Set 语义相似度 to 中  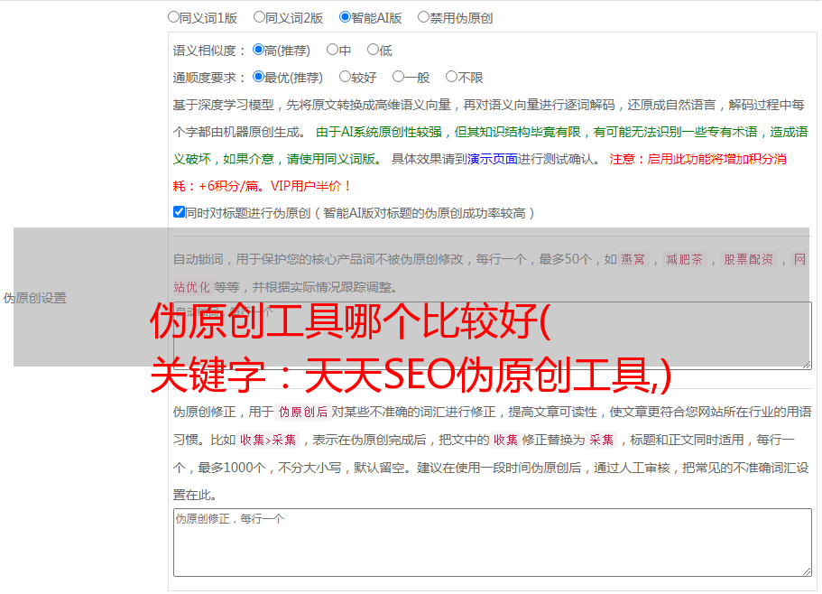point(332,50)
